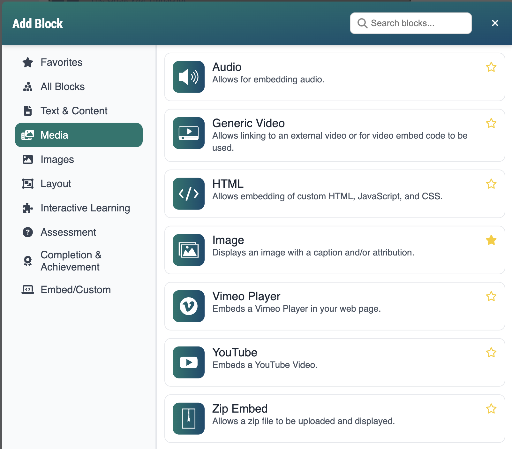Image resolution: width=512 pixels, height=449 pixels.
Task: Click the YouTube play icon
Action: [189, 362]
